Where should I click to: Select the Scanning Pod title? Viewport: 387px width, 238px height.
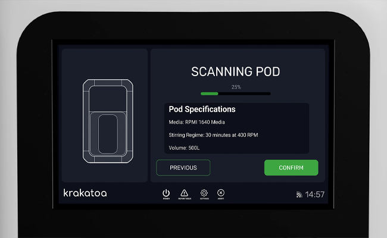click(235, 72)
